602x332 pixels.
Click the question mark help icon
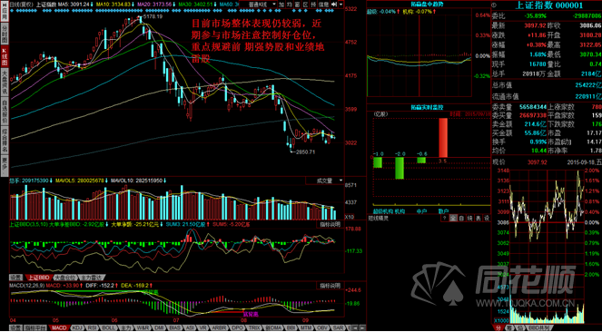tap(445, 218)
